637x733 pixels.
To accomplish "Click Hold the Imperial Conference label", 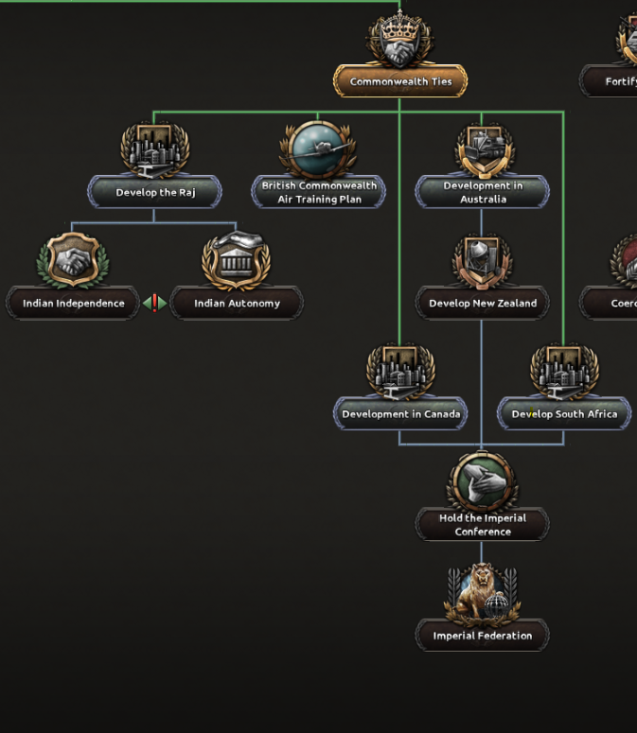I will [482, 525].
